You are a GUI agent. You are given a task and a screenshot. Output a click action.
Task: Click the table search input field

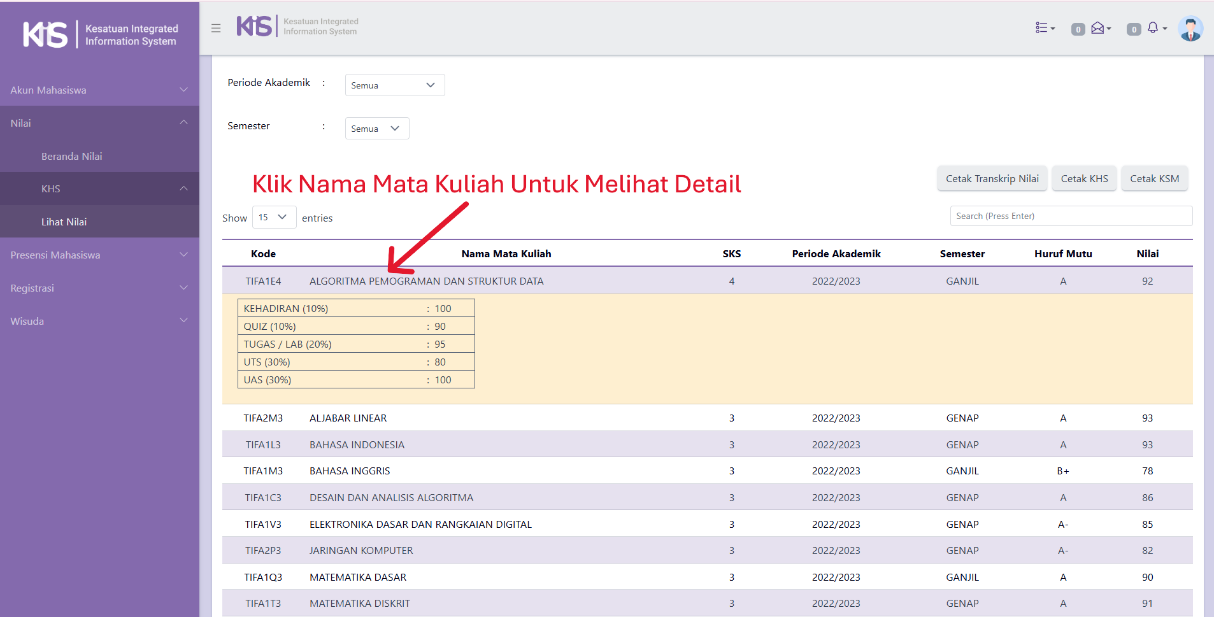click(x=1071, y=216)
